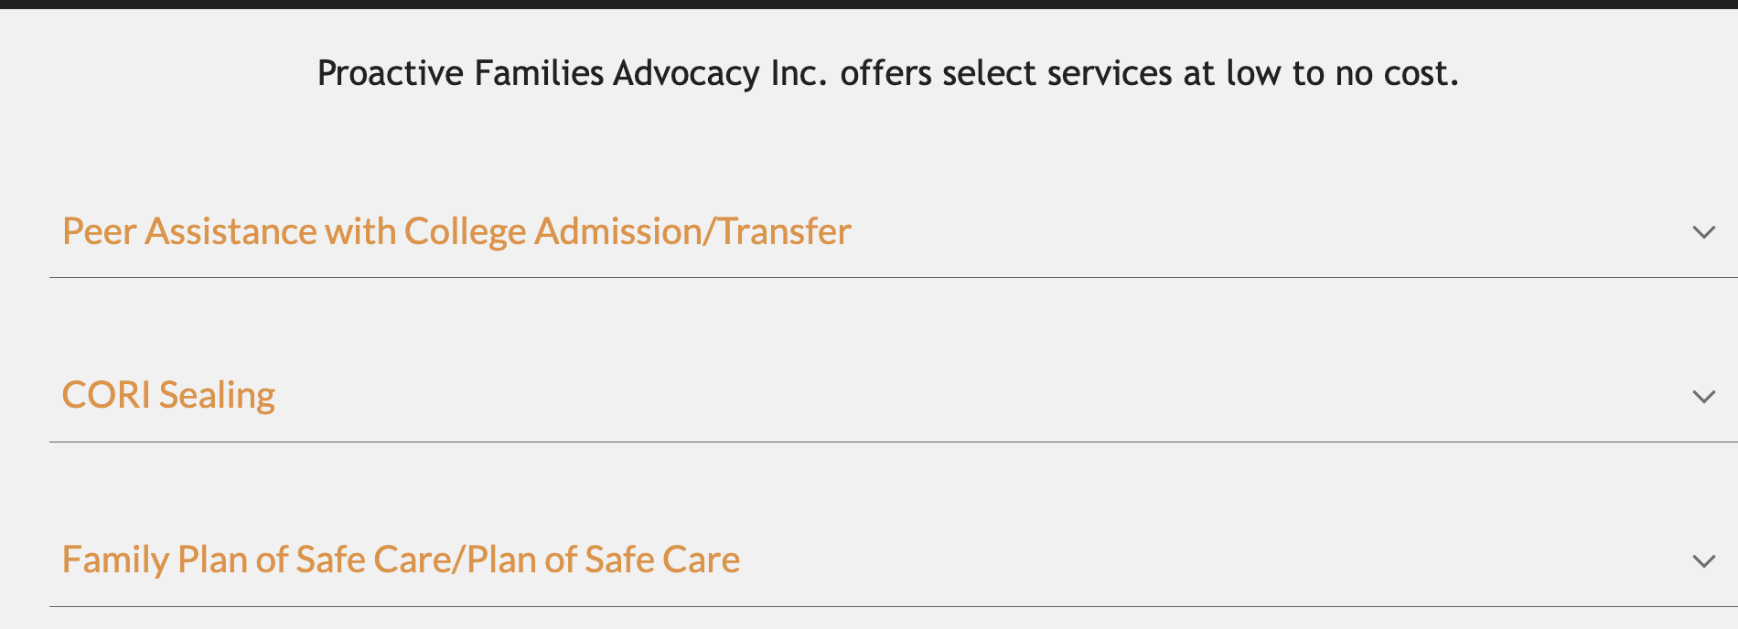Click the divider line under CORI Sealing
The height and width of the screenshot is (629, 1738).
pyautogui.click(x=892, y=442)
